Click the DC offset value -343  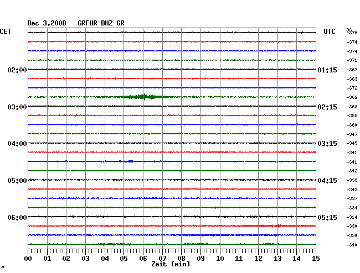352,190
